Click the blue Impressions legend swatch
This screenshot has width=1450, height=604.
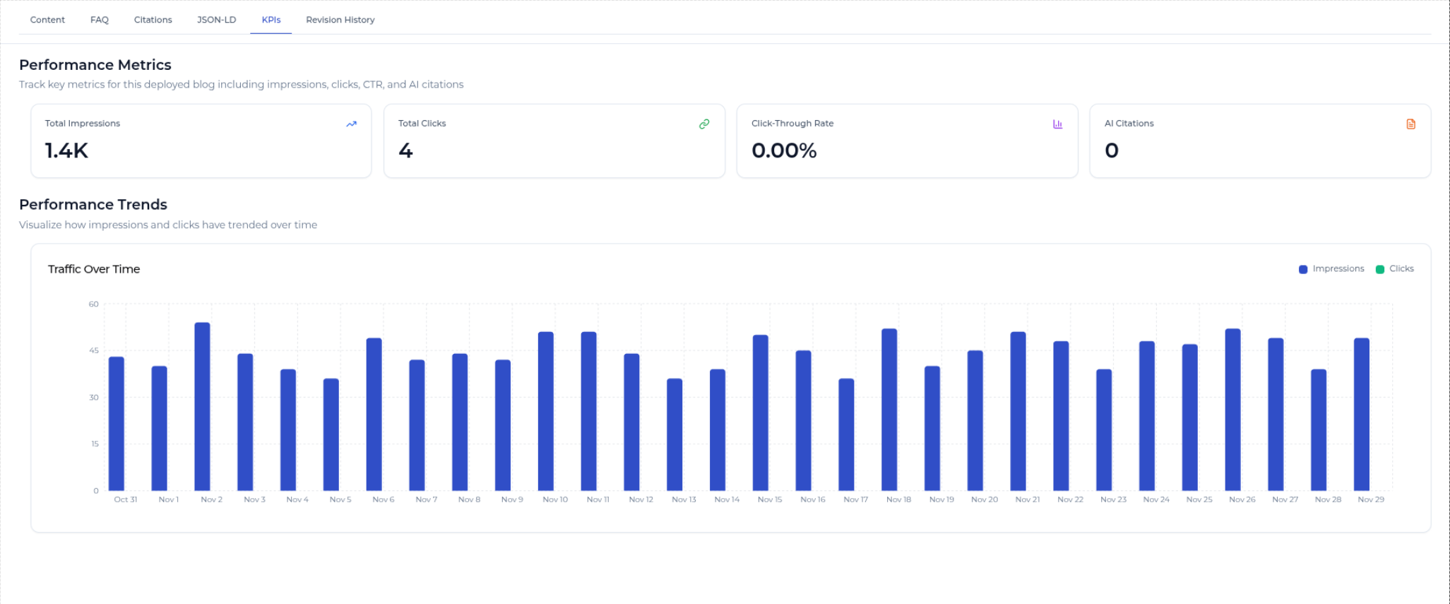click(x=1303, y=269)
